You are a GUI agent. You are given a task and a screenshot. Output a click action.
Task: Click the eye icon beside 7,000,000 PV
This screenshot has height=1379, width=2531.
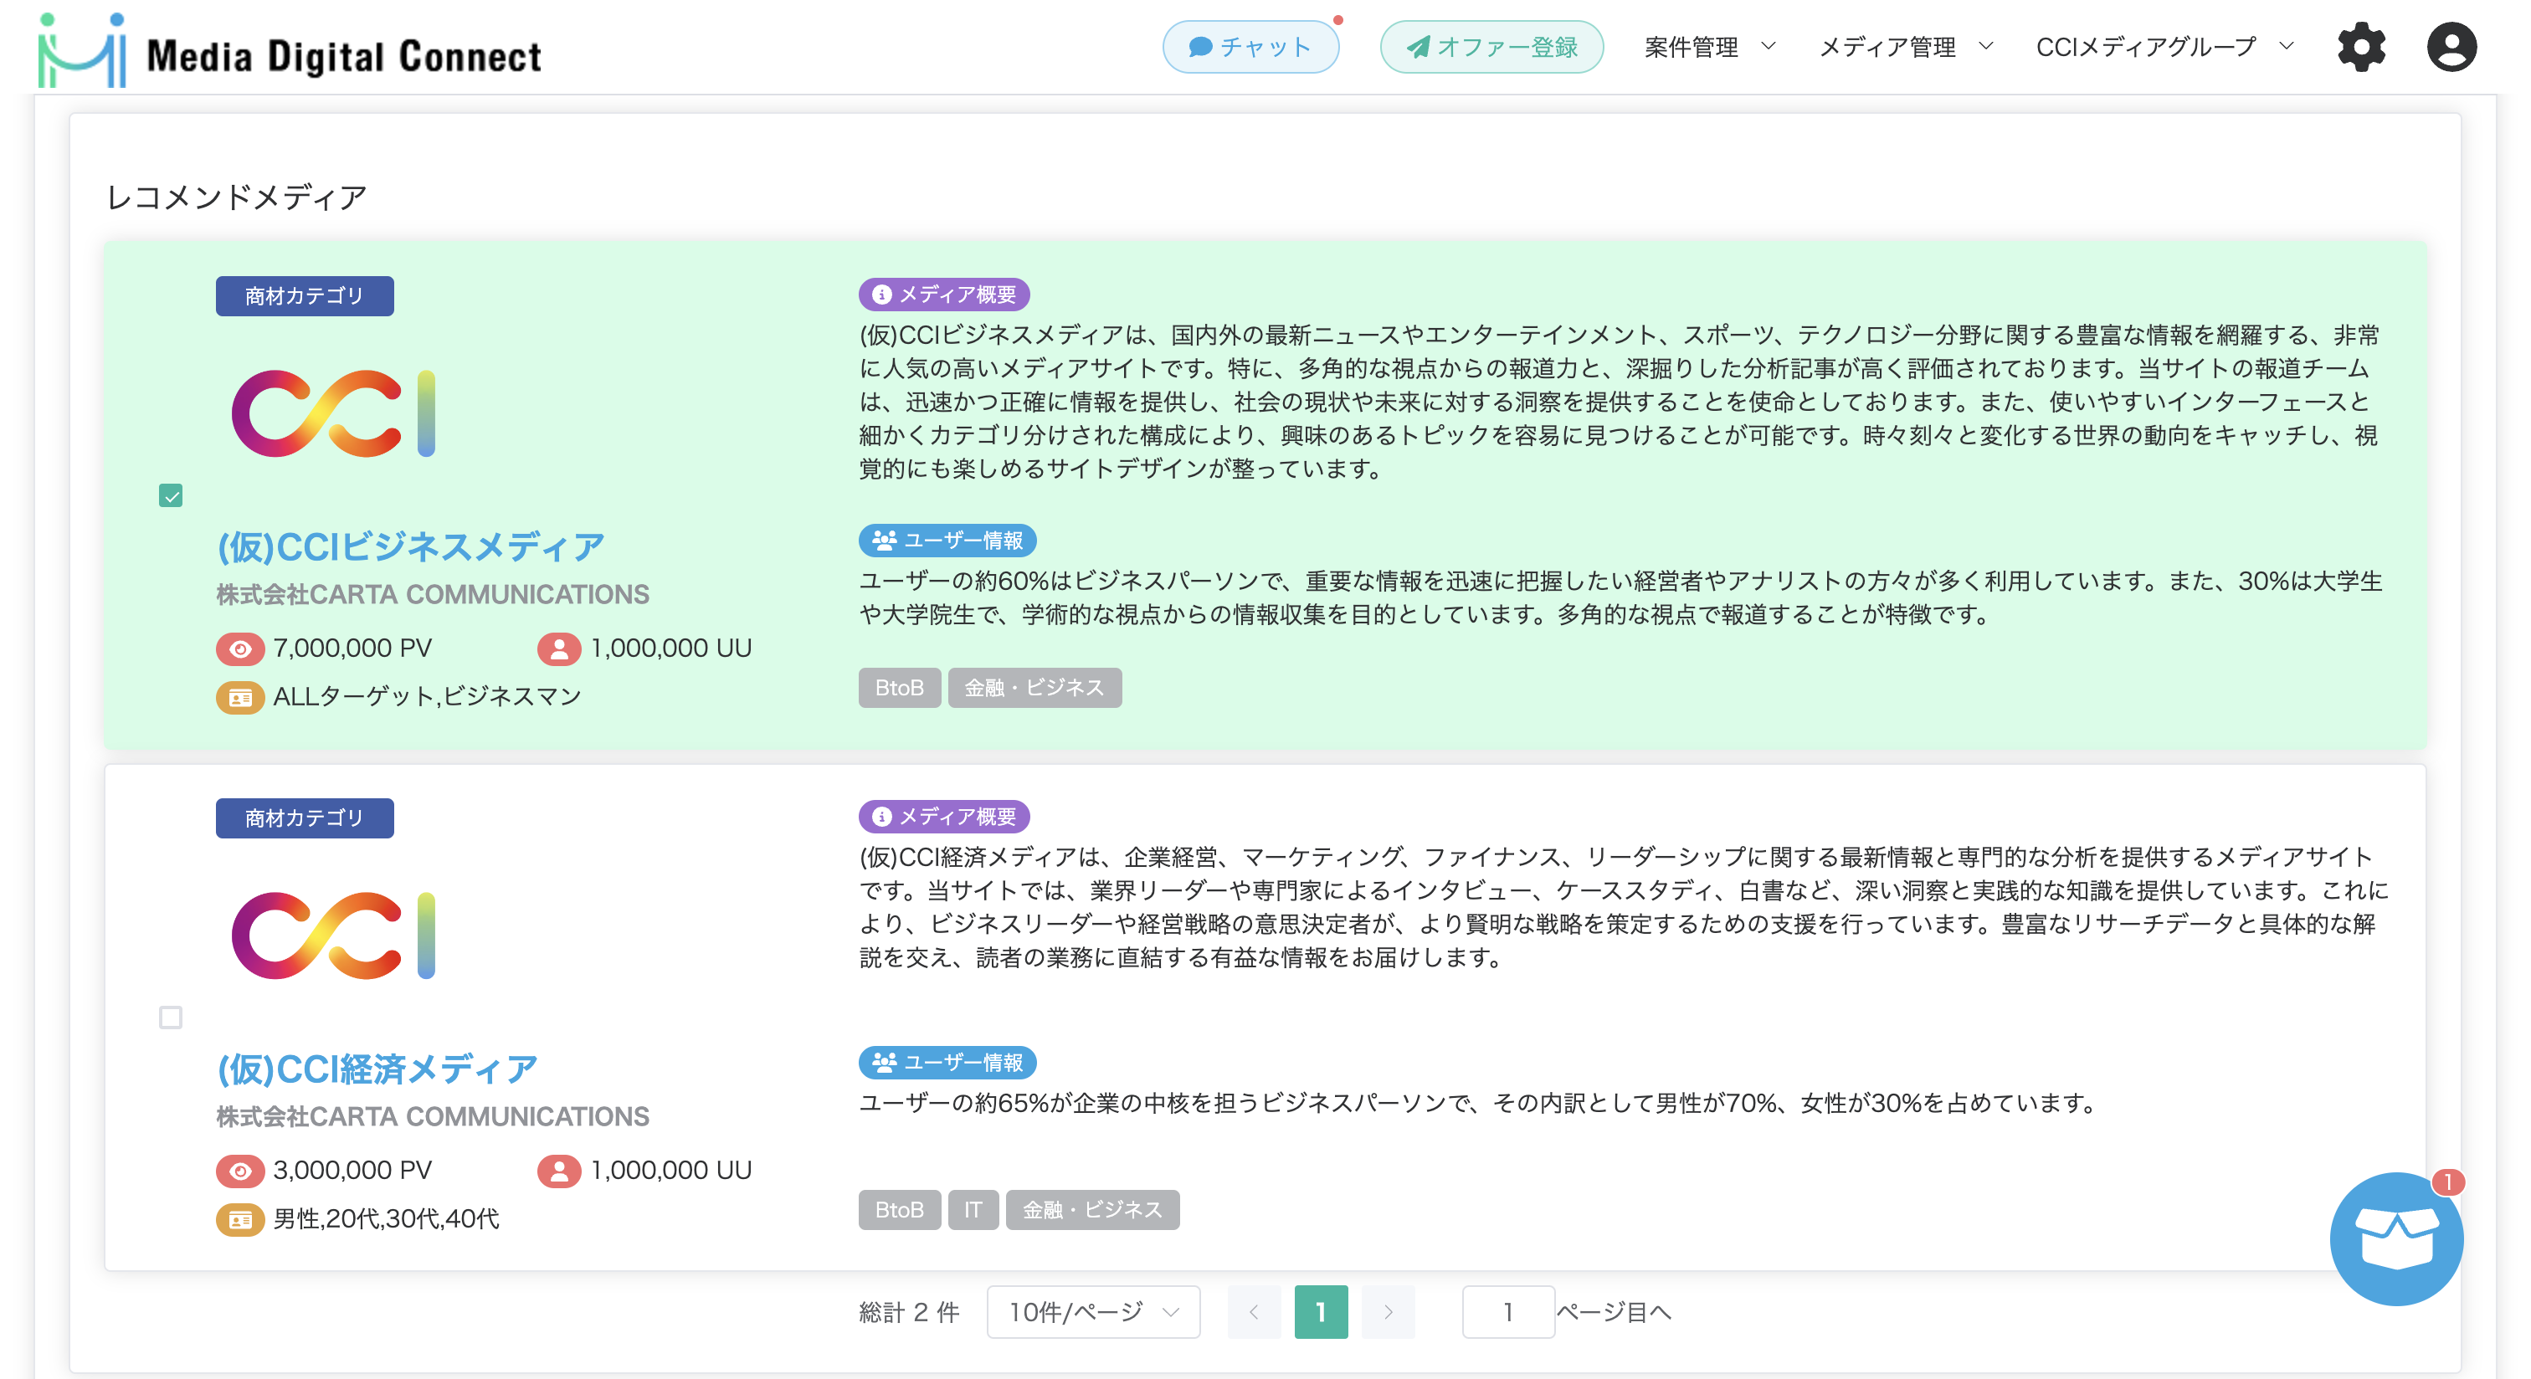[x=241, y=648]
